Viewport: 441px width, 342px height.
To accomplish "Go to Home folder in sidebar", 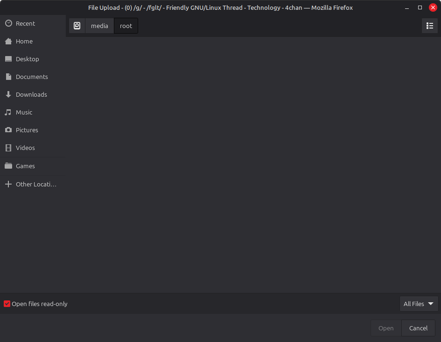I will (x=33, y=41).
